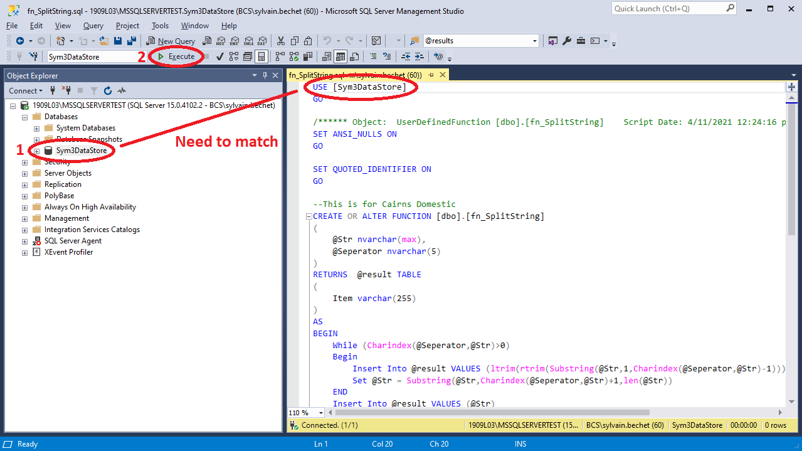
Task: Click the New Project toolbar icon
Action: (61, 41)
